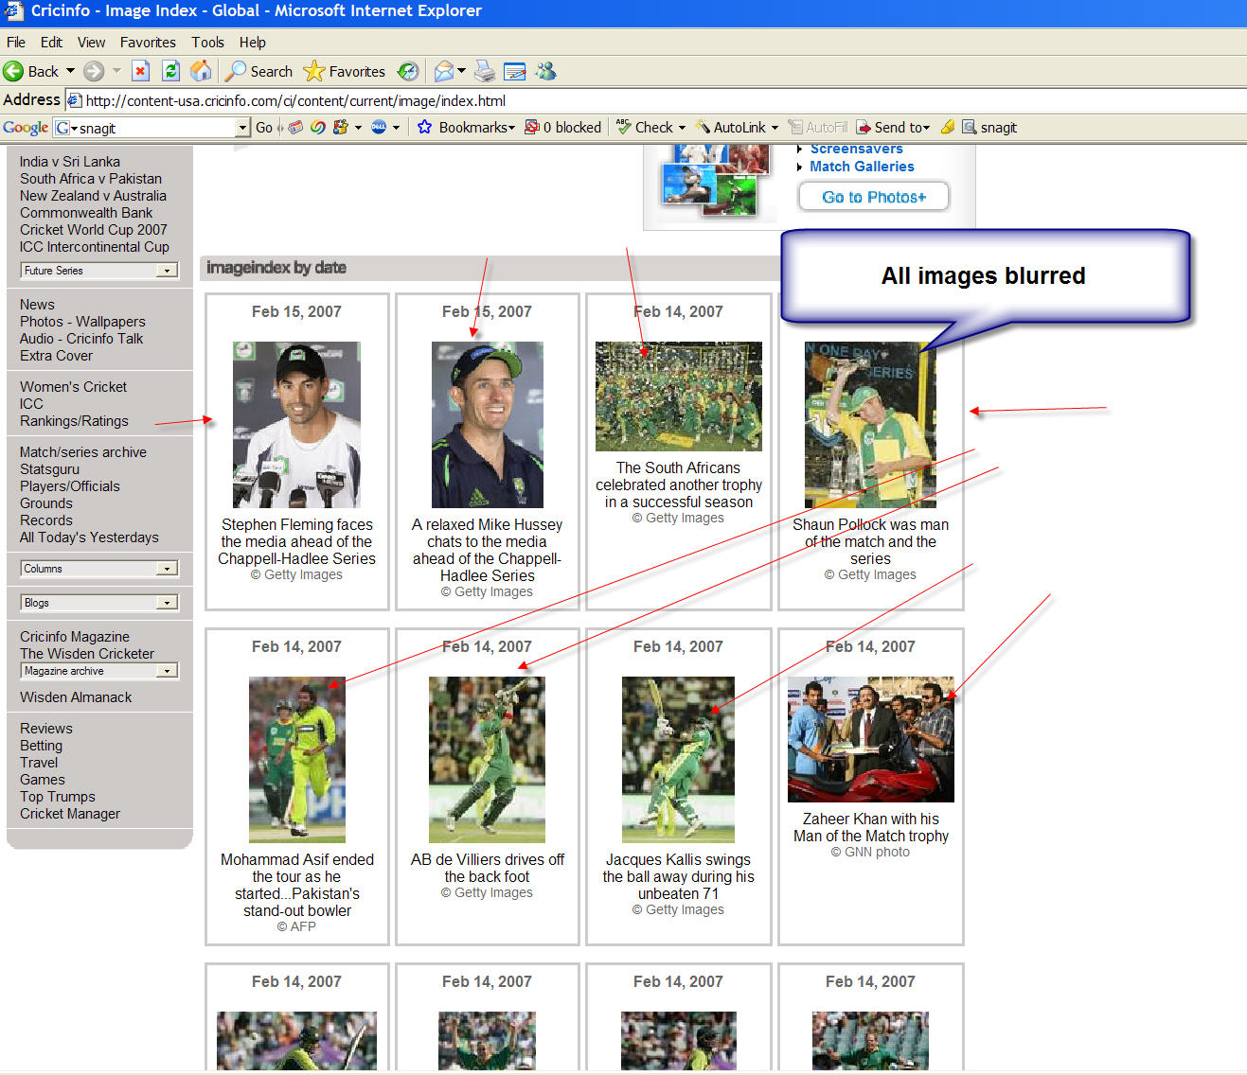Open the View menu
This screenshot has width=1247, height=1075.
click(x=91, y=43)
